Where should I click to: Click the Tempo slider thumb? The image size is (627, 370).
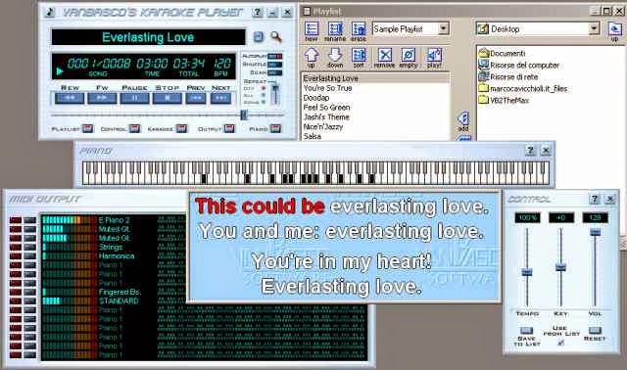527,272
